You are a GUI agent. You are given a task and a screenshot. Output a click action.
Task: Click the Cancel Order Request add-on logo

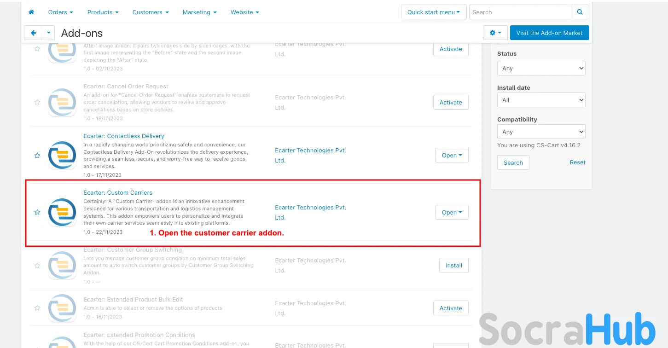(x=62, y=102)
